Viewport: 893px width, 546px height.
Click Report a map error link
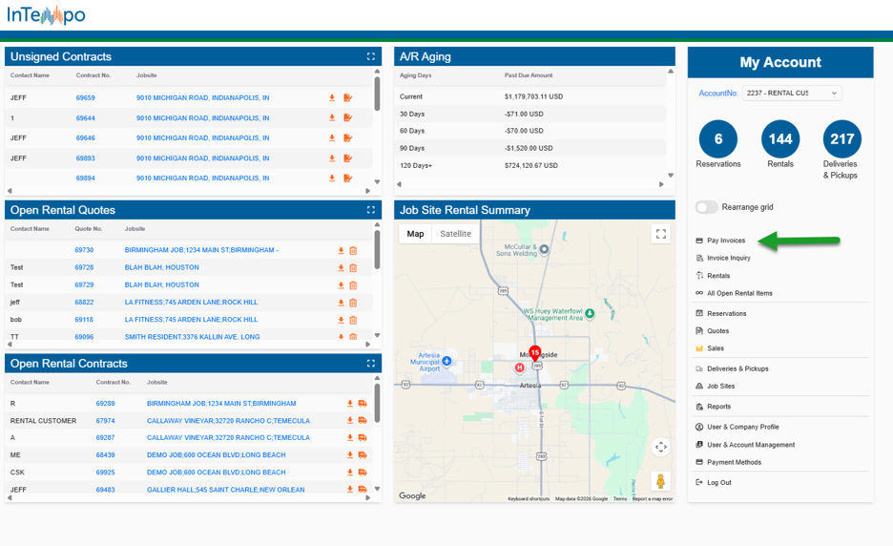pyautogui.click(x=652, y=498)
